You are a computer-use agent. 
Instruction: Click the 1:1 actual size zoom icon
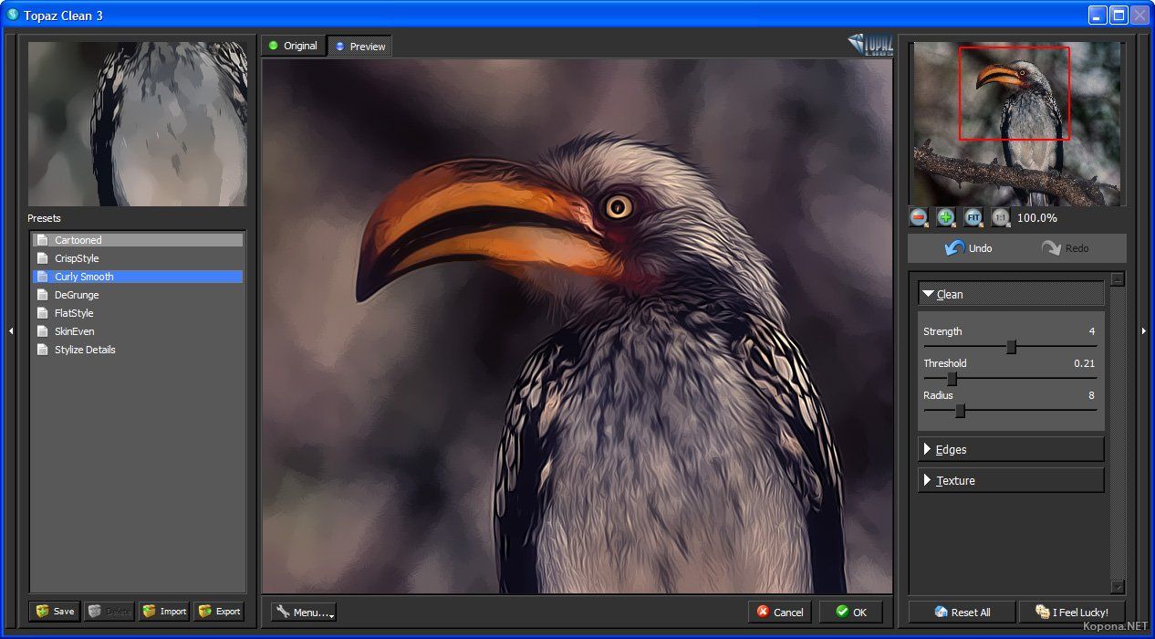click(1001, 217)
